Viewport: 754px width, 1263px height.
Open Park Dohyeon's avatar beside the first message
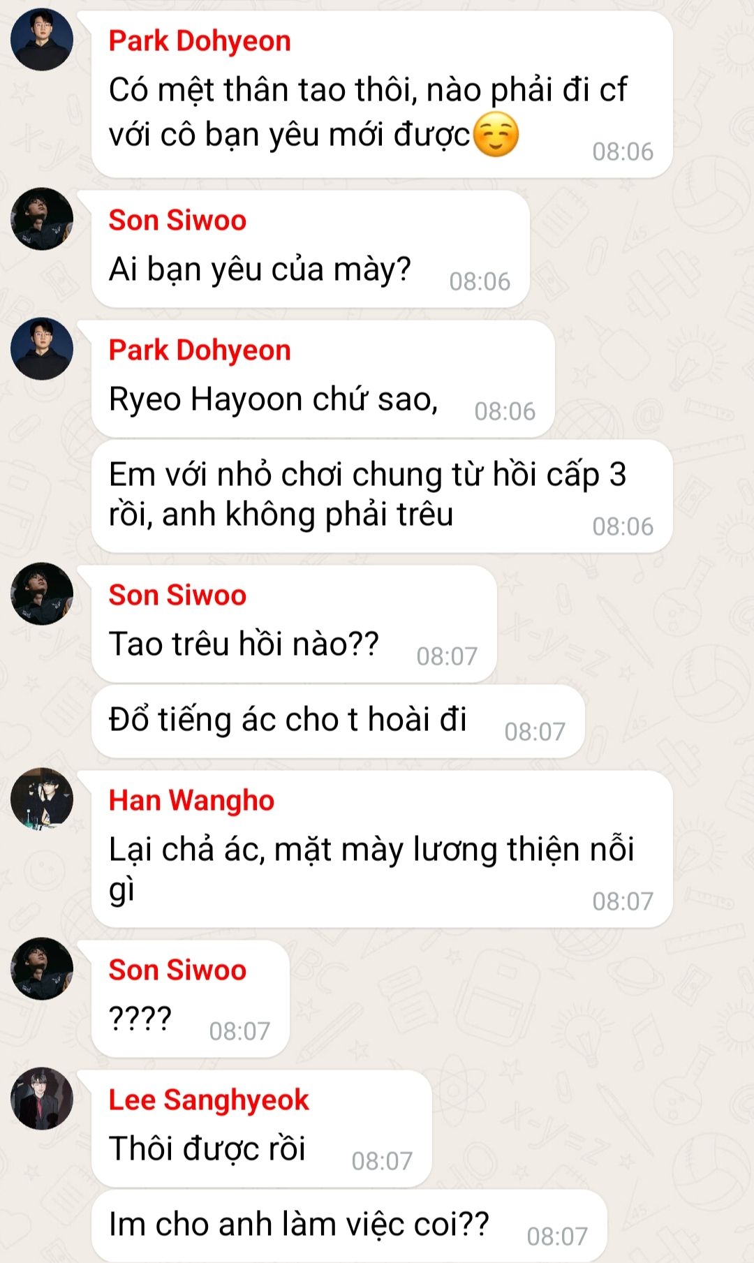coord(42,39)
